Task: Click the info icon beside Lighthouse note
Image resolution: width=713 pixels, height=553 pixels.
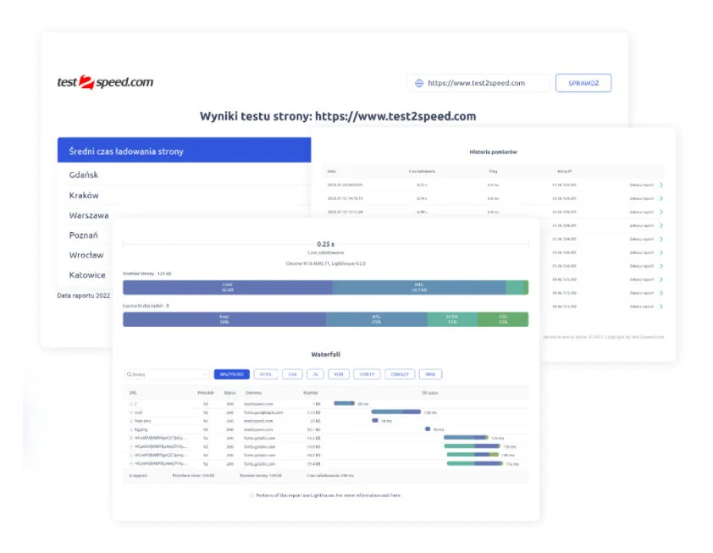Action: [251, 495]
